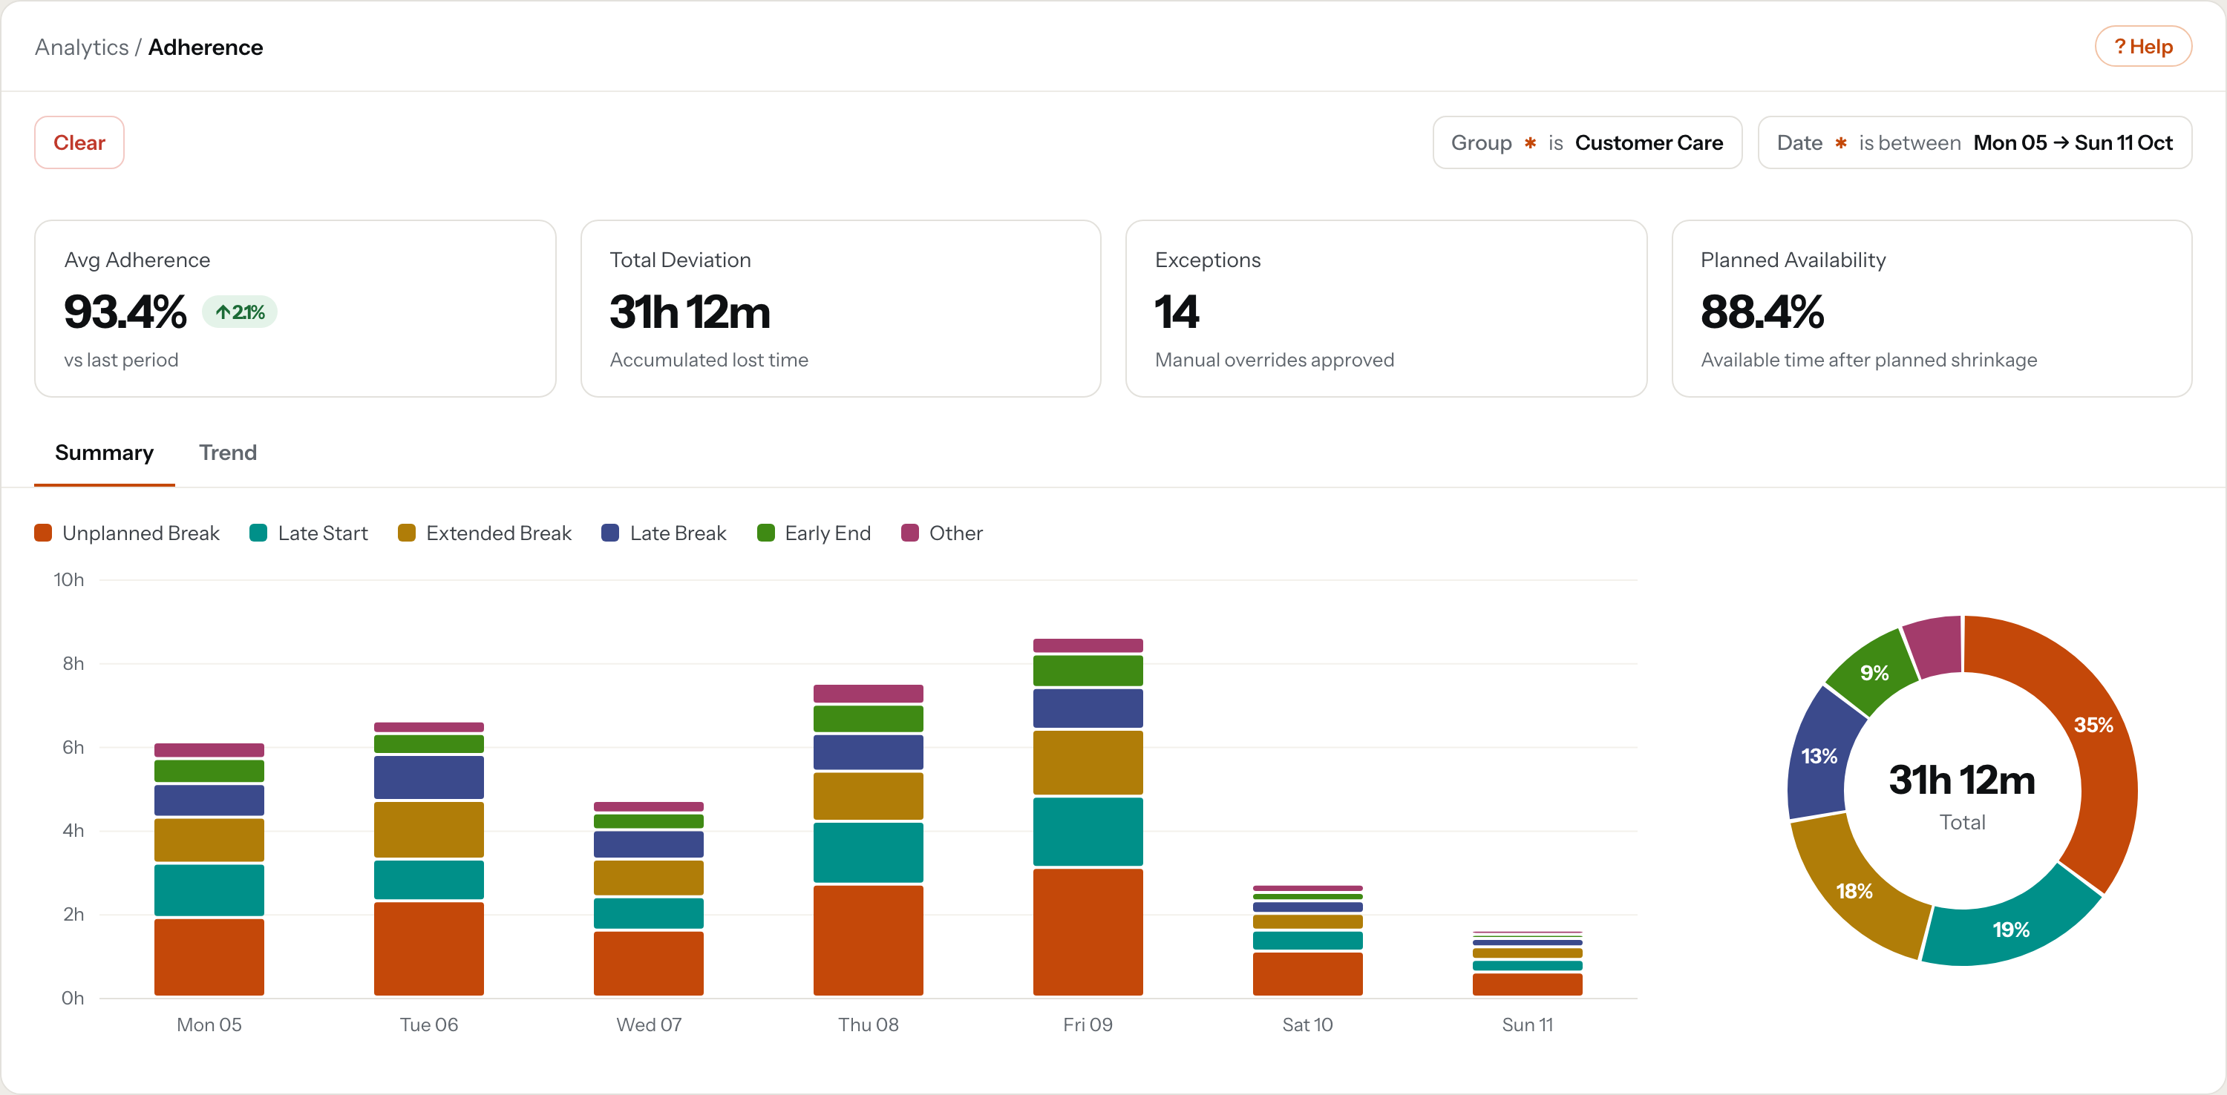Click Fri 09 Unplanned Break bar segment

(x=1088, y=932)
